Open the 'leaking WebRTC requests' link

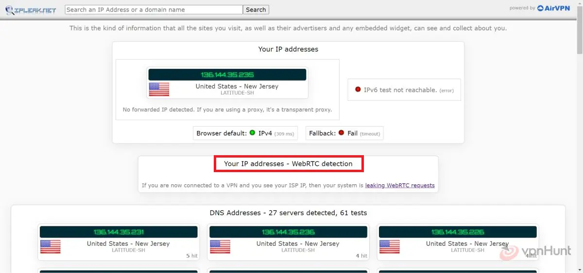pos(400,185)
